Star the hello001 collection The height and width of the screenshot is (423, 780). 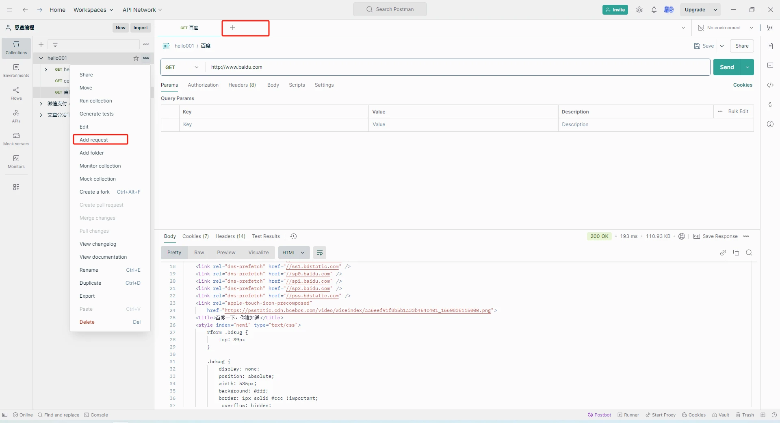pos(136,58)
